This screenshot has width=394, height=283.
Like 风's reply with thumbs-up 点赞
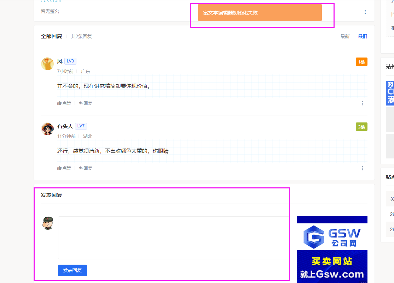pyautogui.click(x=64, y=103)
